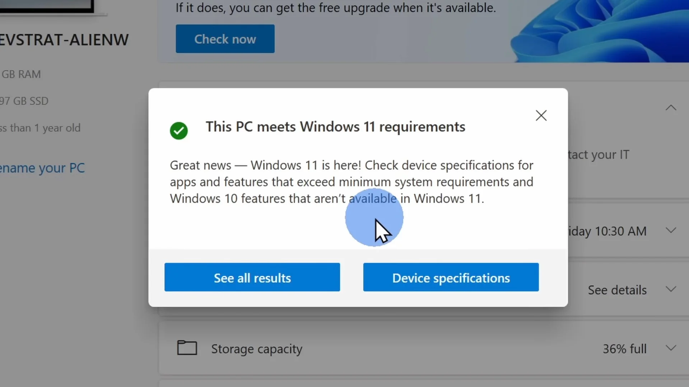Expand the chevron beside 10:30 AM
689x387 pixels.
coord(671,230)
